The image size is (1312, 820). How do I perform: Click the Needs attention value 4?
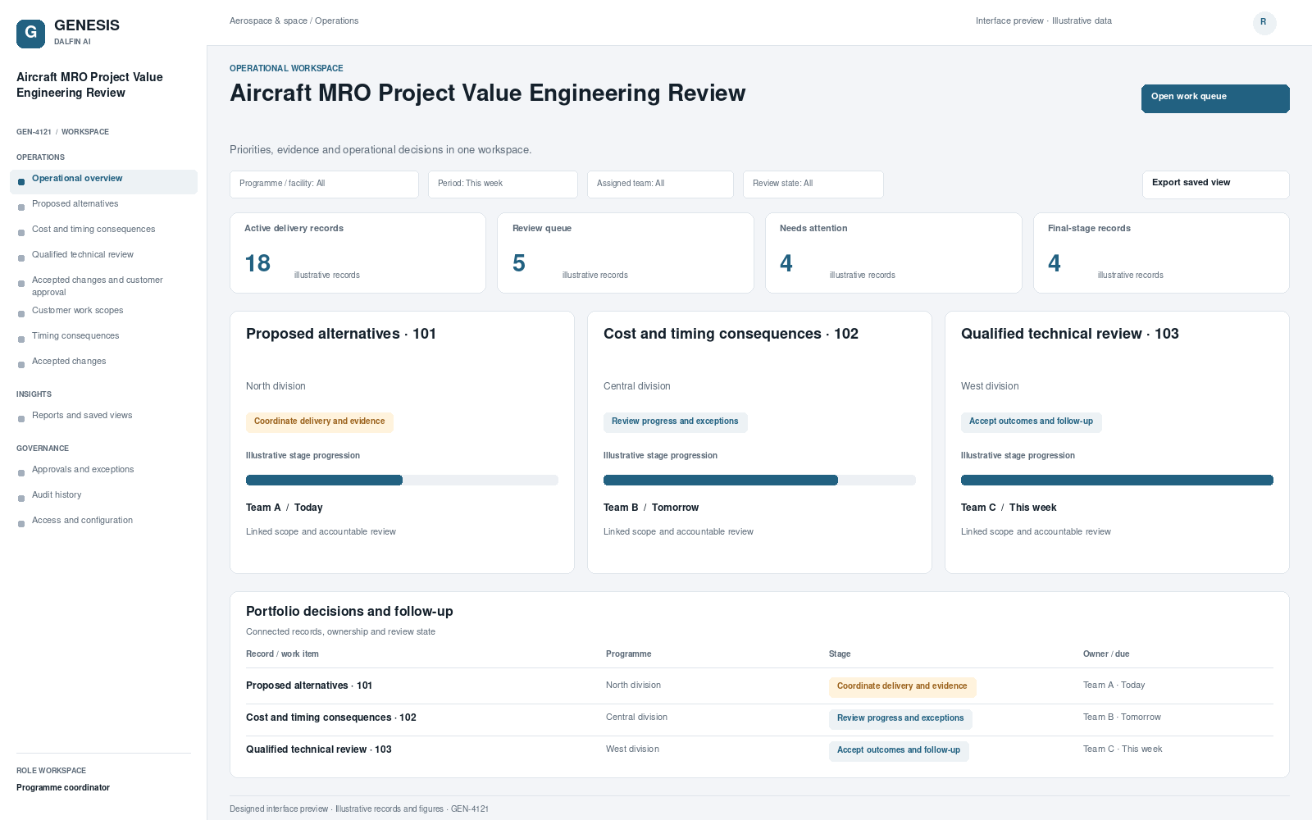point(786,263)
